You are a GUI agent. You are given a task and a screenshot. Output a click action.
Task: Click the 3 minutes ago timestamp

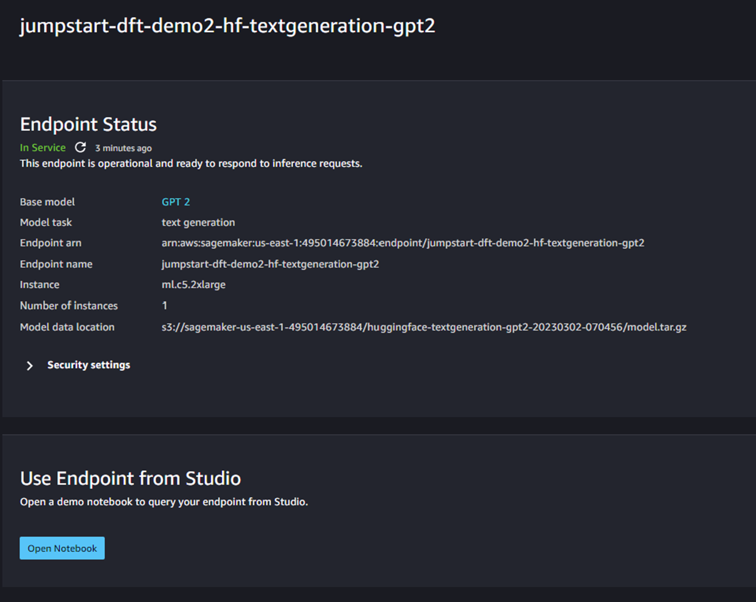[123, 148]
